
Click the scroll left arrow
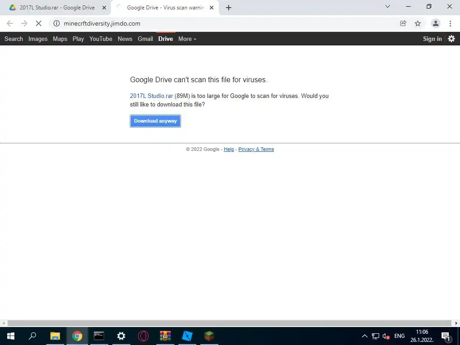(4, 323)
